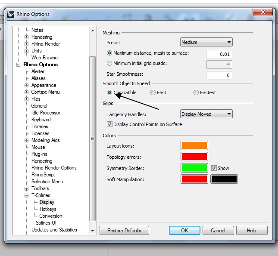Open the Aliases options page

coord(38,78)
